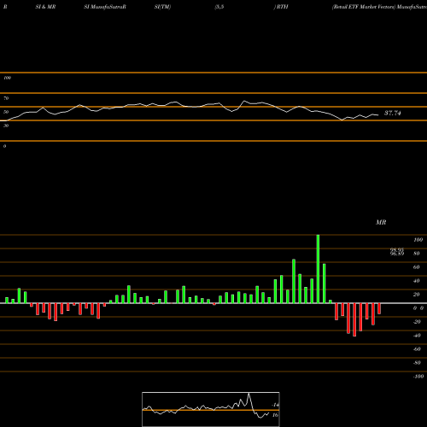427x427 pixels.
Task: Click the MR label above the histogram
Action: [381, 222]
